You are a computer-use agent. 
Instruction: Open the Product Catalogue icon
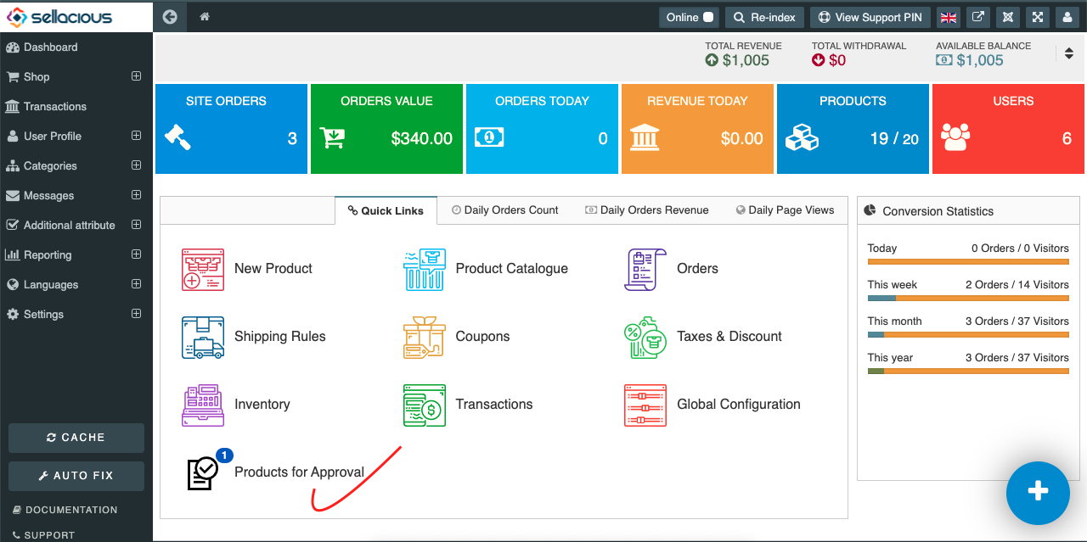point(425,270)
